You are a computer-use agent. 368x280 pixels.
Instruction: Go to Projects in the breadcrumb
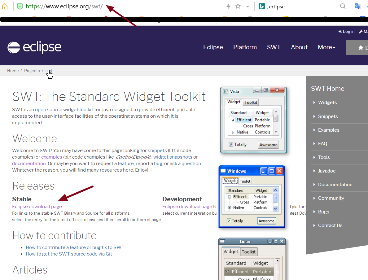32,71
